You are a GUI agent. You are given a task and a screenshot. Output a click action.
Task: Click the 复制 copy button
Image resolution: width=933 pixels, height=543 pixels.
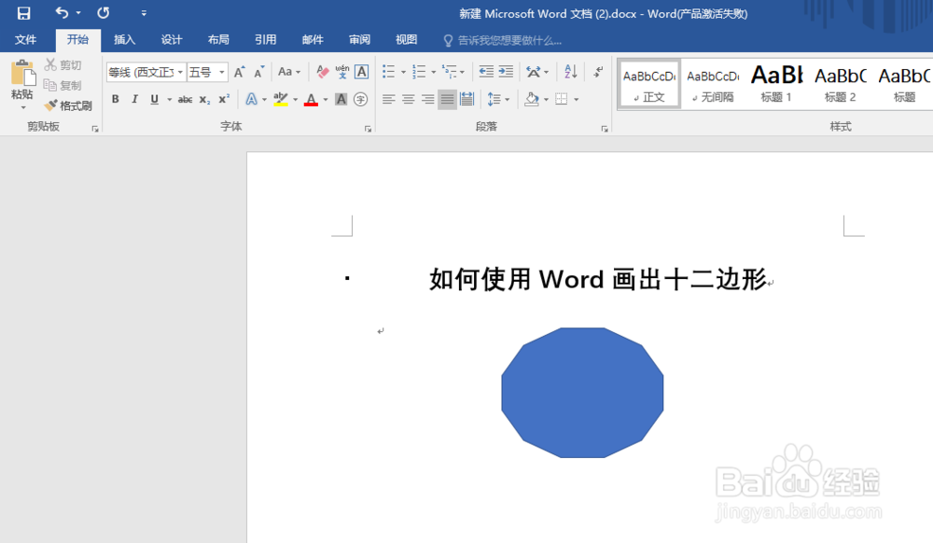coord(63,85)
